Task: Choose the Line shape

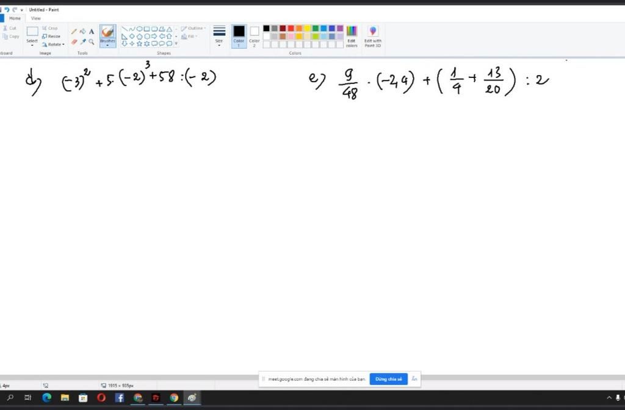Action: (x=125, y=29)
